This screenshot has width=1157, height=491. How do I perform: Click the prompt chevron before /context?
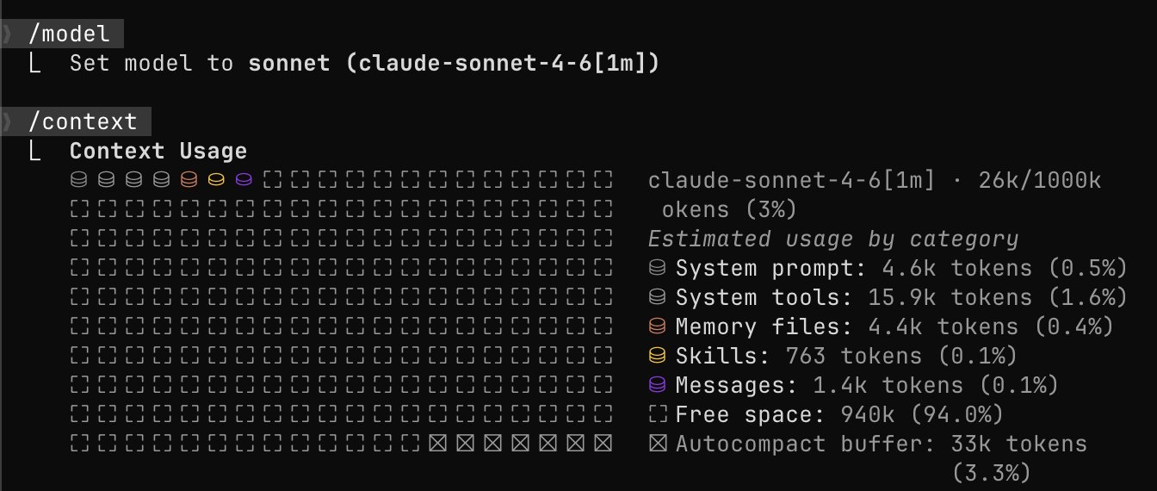[7, 121]
